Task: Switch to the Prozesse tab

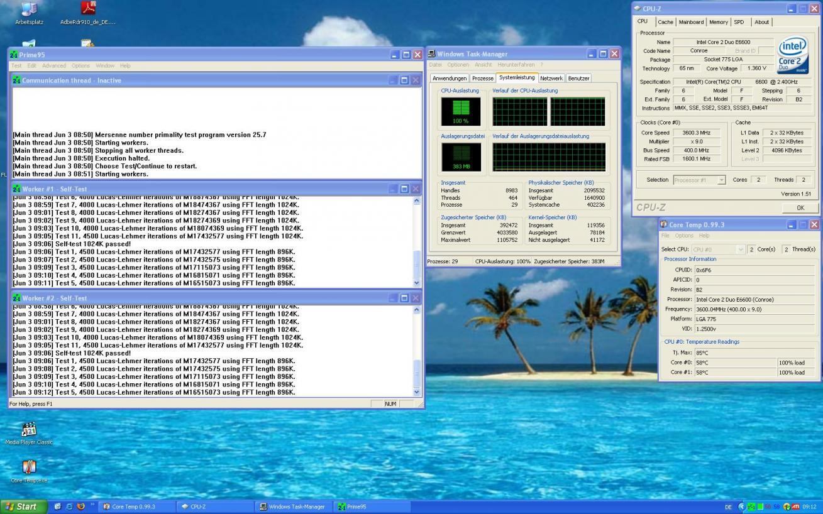Action: point(483,79)
